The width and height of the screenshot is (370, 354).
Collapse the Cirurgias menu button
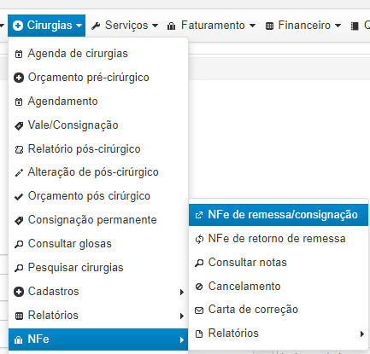click(x=47, y=26)
